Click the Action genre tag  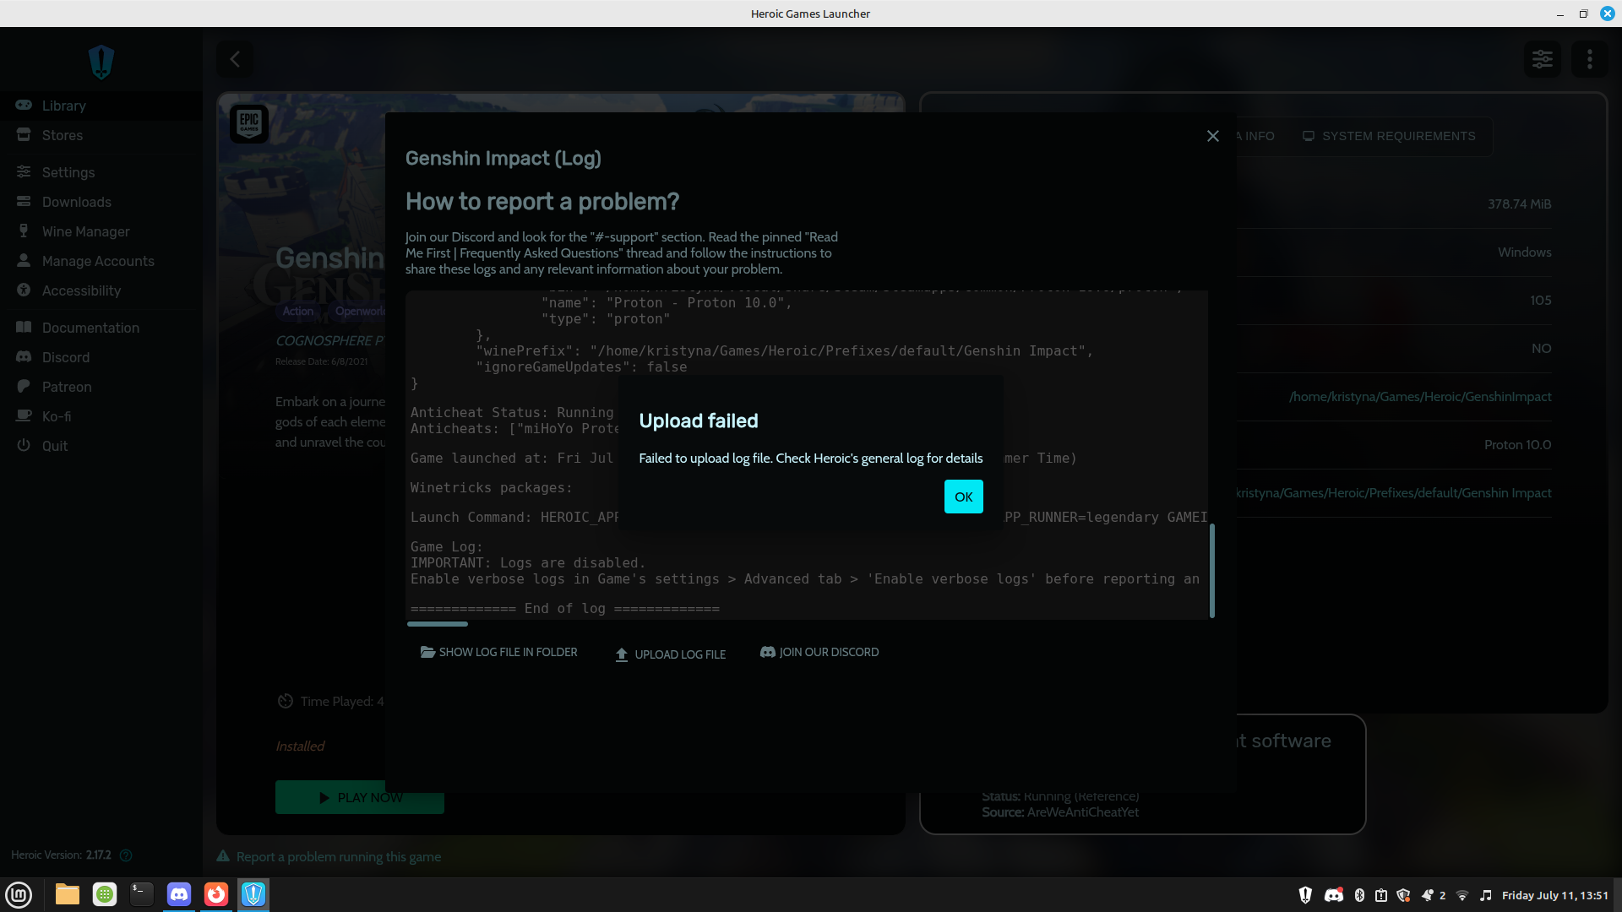[297, 312]
